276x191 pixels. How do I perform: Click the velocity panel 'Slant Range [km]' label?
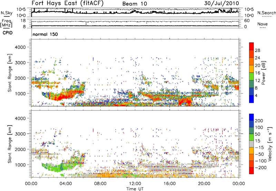[x=10, y=144]
